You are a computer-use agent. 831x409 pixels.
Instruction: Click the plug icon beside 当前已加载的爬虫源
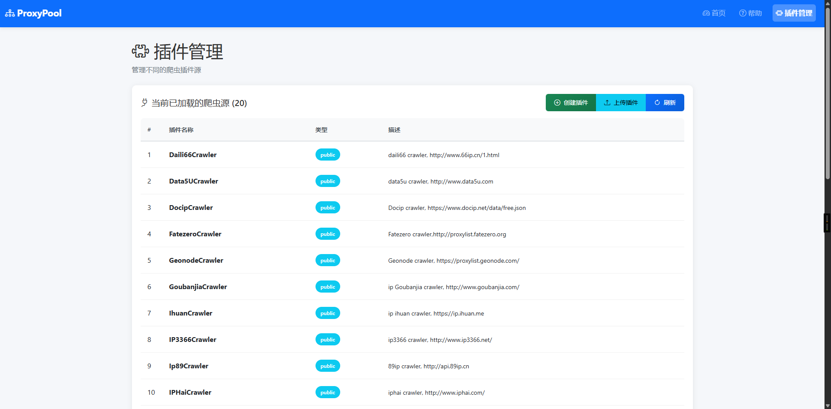pyautogui.click(x=145, y=103)
